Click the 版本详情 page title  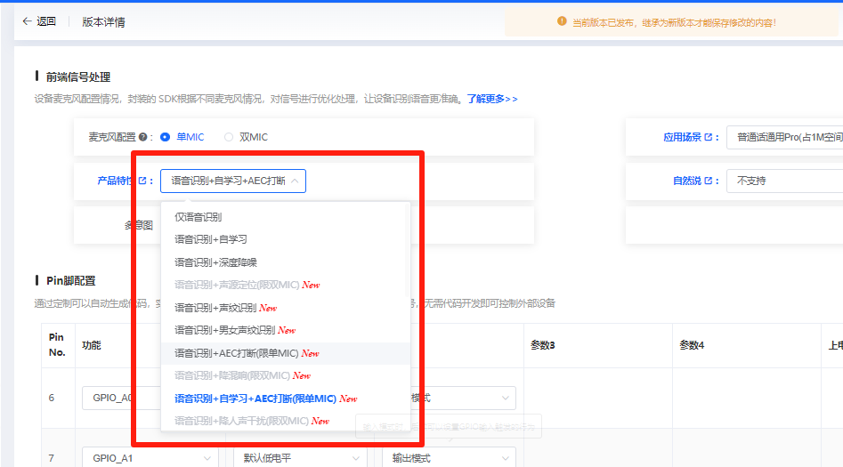point(103,22)
